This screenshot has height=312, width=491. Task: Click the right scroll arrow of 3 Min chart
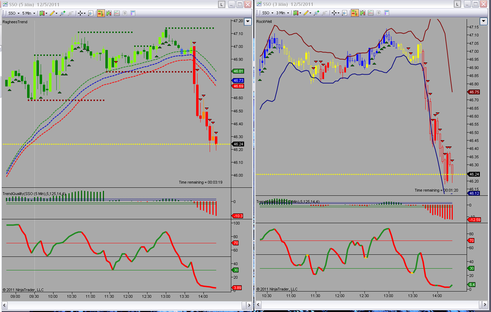click(x=485, y=305)
